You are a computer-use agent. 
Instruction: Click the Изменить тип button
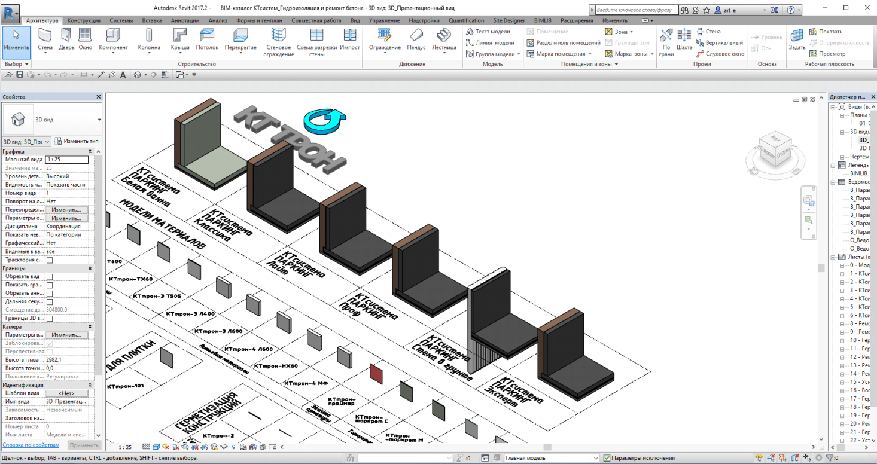pyautogui.click(x=77, y=141)
